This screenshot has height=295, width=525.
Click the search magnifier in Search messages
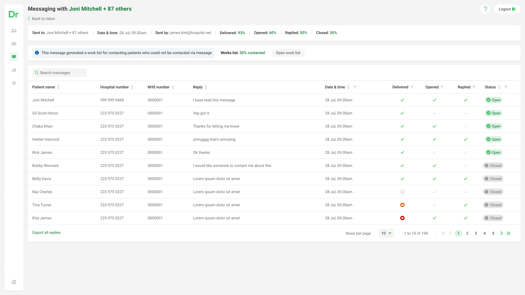(x=36, y=73)
